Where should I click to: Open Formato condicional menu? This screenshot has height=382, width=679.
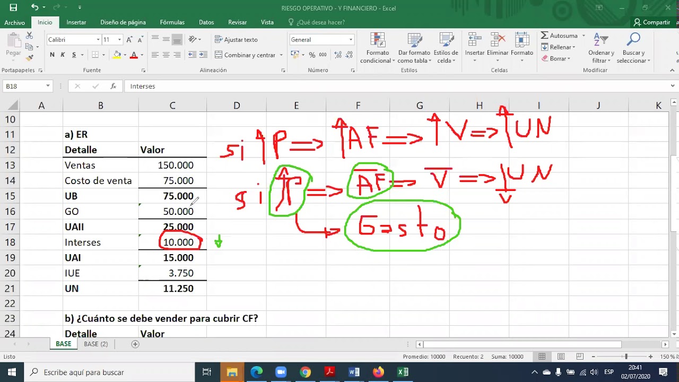(378, 48)
